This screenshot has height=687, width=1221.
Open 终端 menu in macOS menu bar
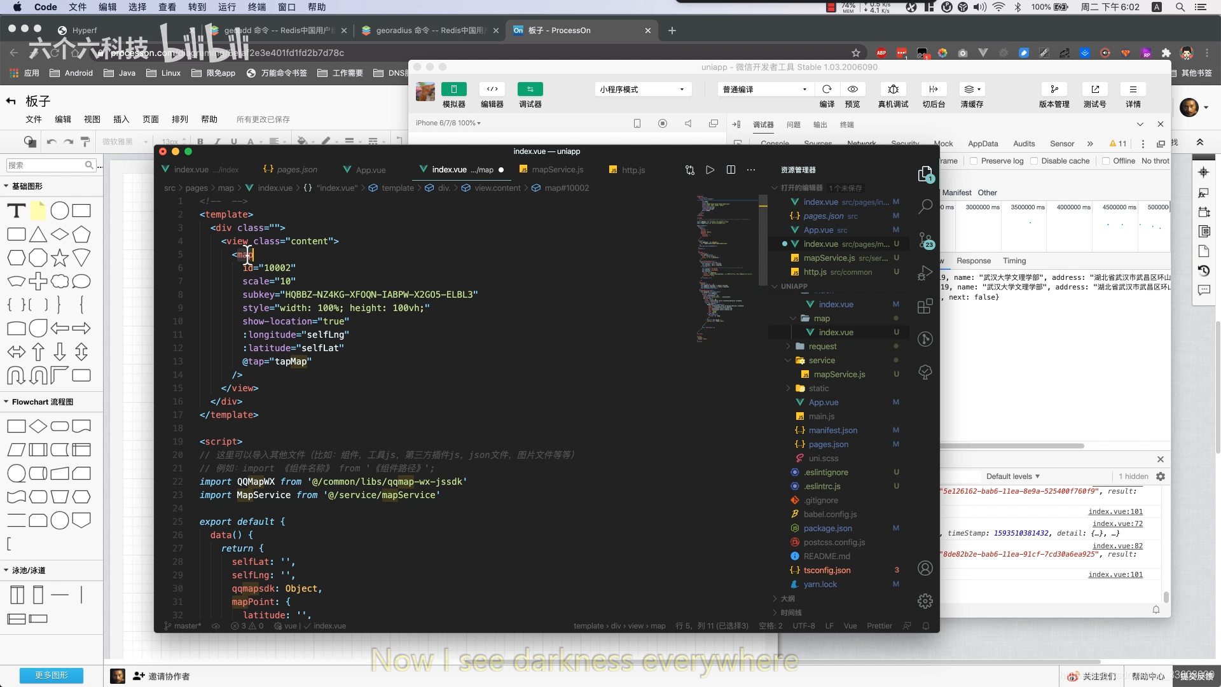point(257,7)
